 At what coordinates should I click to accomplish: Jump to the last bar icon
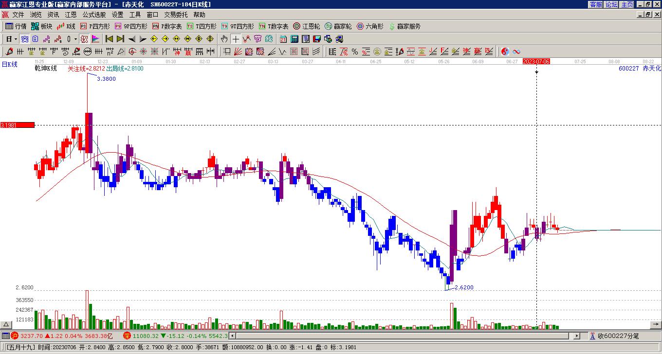point(120,39)
